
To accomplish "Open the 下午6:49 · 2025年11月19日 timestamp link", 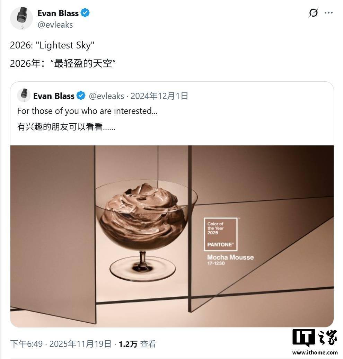I will coord(61,344).
